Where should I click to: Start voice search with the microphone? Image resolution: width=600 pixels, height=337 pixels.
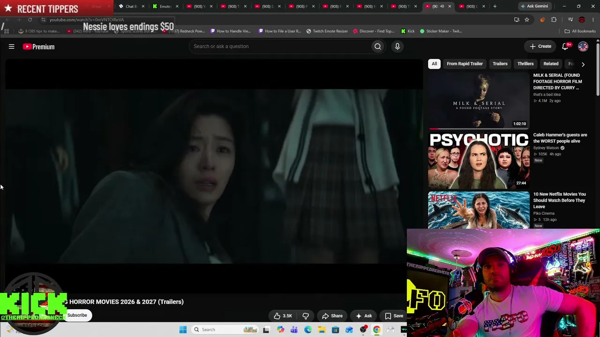click(x=397, y=46)
